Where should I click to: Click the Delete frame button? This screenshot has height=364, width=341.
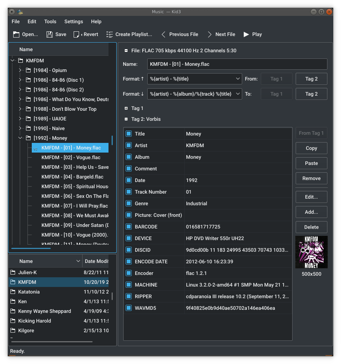coord(311,227)
